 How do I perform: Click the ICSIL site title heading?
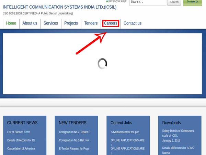click(x=60, y=7)
